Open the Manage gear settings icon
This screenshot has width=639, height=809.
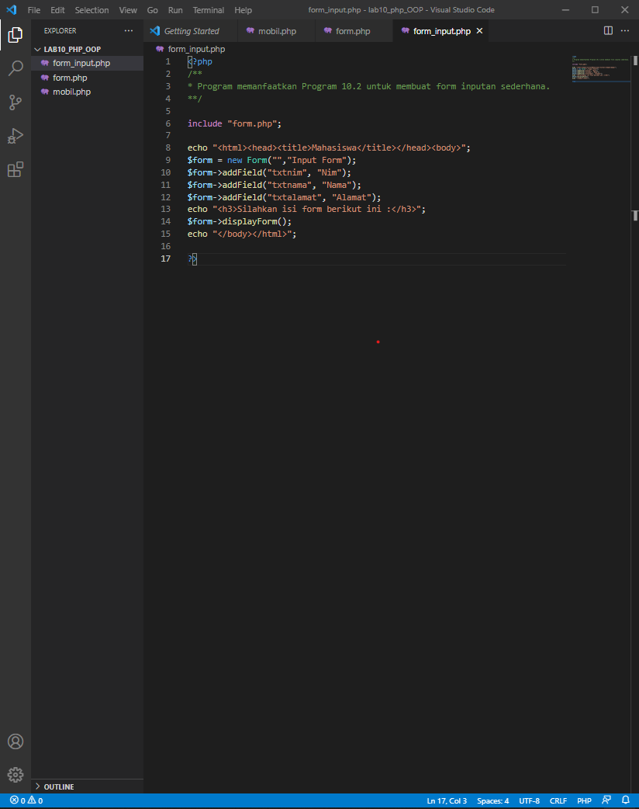tap(16, 774)
